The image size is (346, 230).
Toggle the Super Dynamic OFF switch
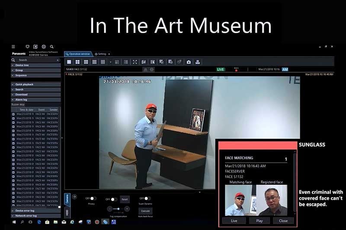click(x=147, y=198)
